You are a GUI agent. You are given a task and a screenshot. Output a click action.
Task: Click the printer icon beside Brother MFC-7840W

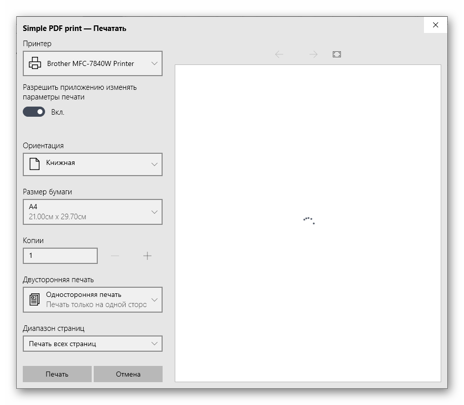[34, 63]
